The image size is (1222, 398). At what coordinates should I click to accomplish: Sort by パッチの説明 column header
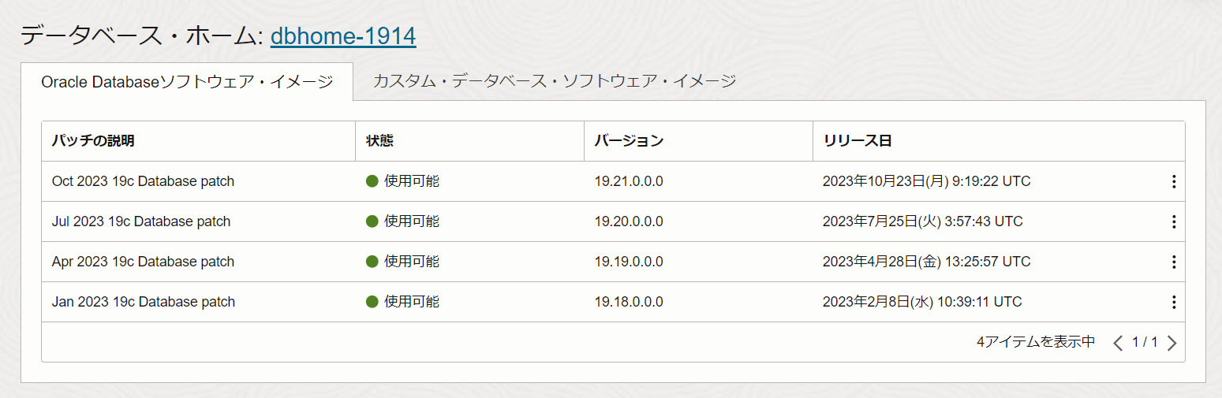coord(93,141)
